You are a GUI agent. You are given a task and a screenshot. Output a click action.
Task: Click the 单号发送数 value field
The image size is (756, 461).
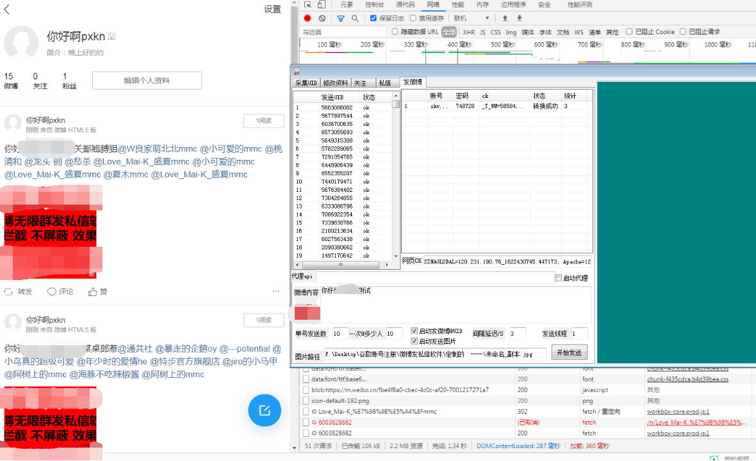pos(340,334)
